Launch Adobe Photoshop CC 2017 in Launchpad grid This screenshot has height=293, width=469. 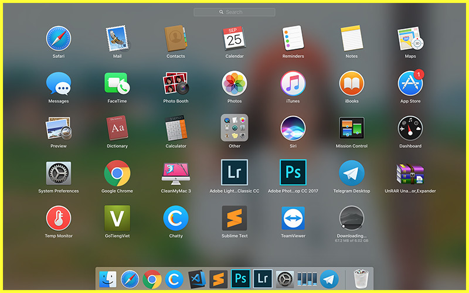[x=293, y=172]
